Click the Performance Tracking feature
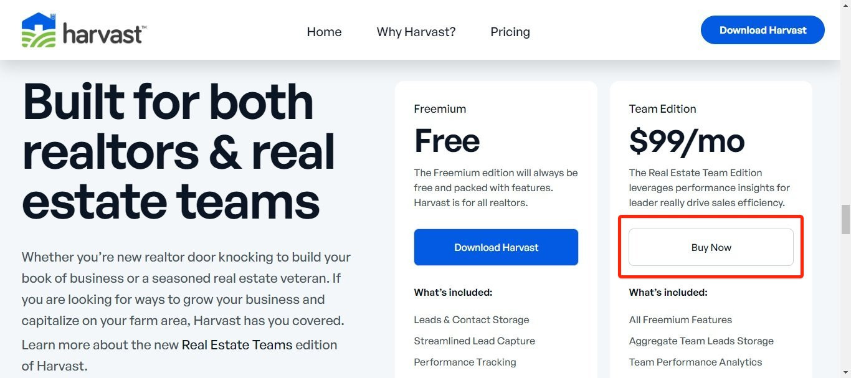851x378 pixels. (465, 362)
